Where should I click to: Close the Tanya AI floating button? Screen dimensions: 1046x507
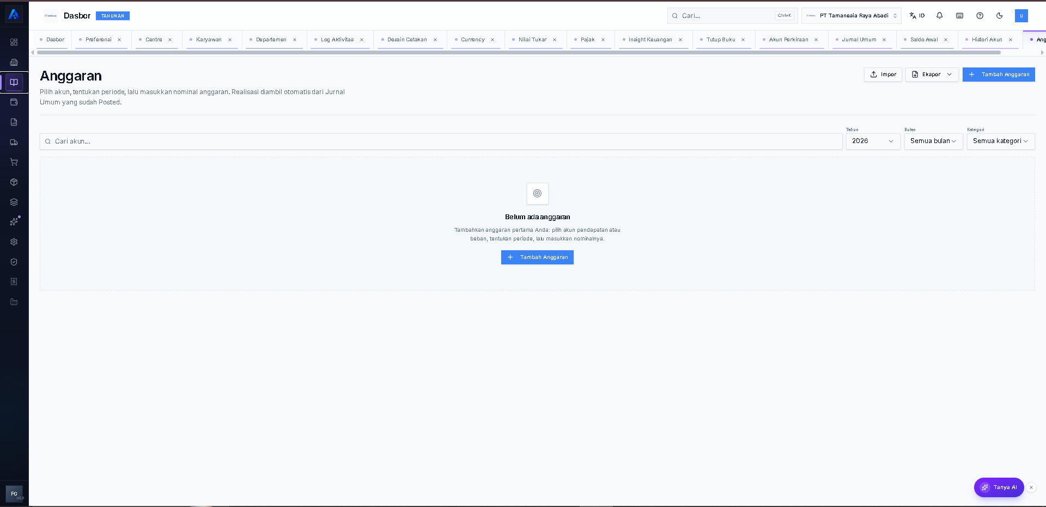coord(1031,487)
